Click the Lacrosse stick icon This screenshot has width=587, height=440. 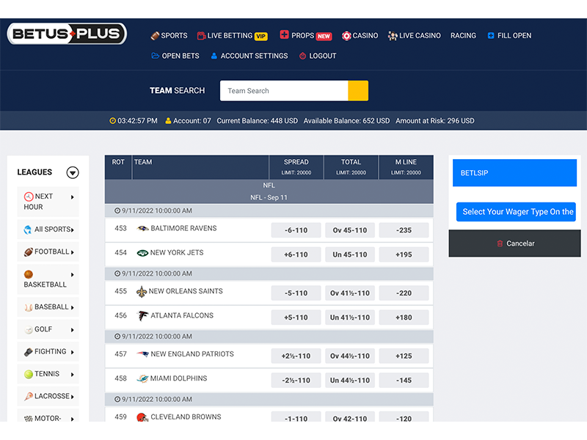29,397
